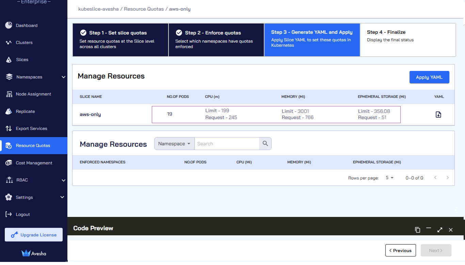Expand the RBAC menu chevron
The height and width of the screenshot is (265, 465).
pos(63,180)
